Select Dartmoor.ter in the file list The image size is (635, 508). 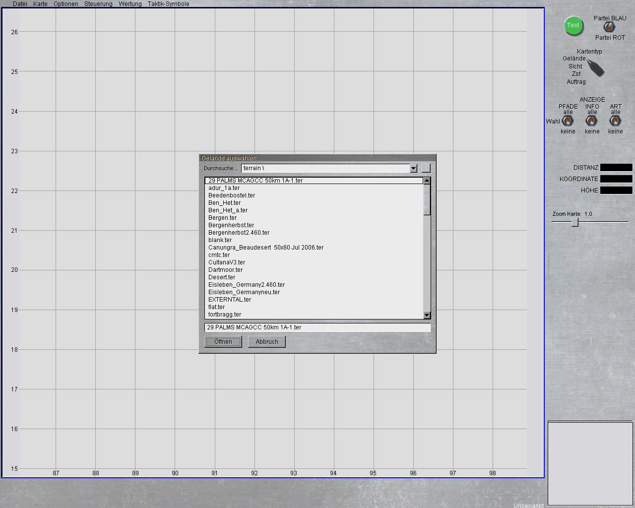[x=225, y=270]
